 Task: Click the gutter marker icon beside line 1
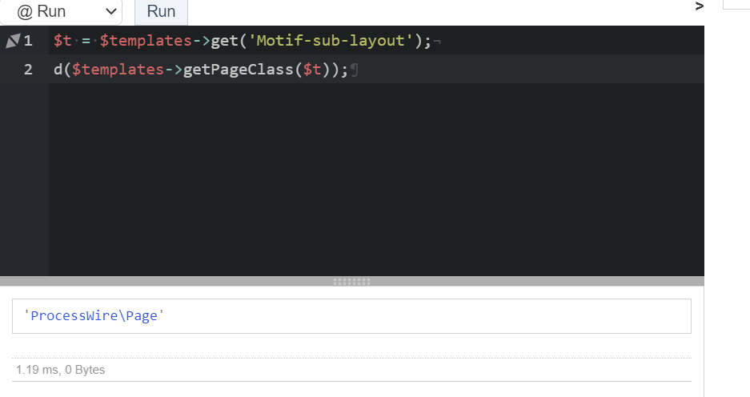pyautogui.click(x=12, y=41)
